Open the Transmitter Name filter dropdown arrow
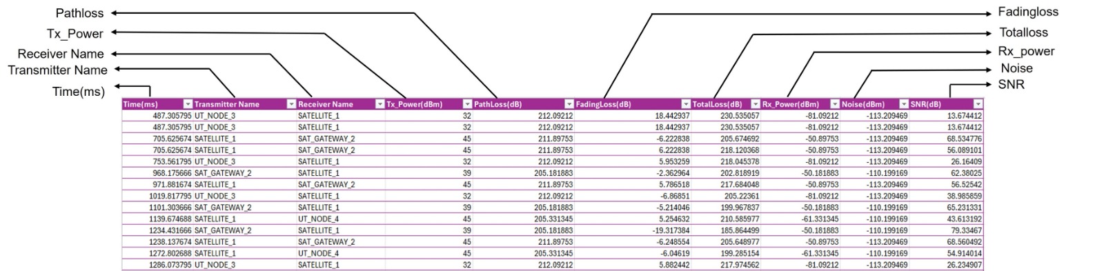 click(291, 104)
